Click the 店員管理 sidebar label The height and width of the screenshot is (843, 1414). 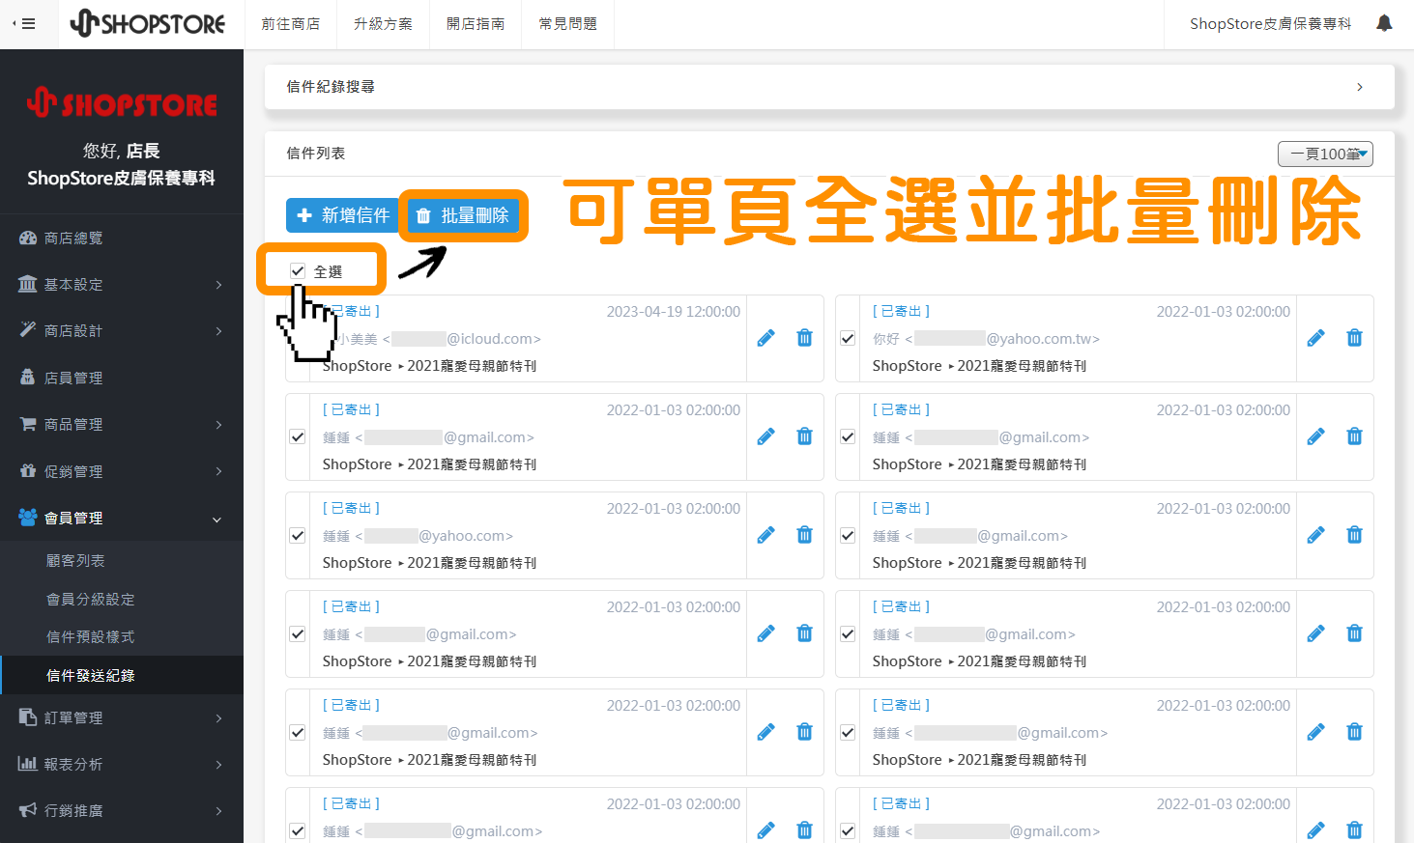pos(73,379)
